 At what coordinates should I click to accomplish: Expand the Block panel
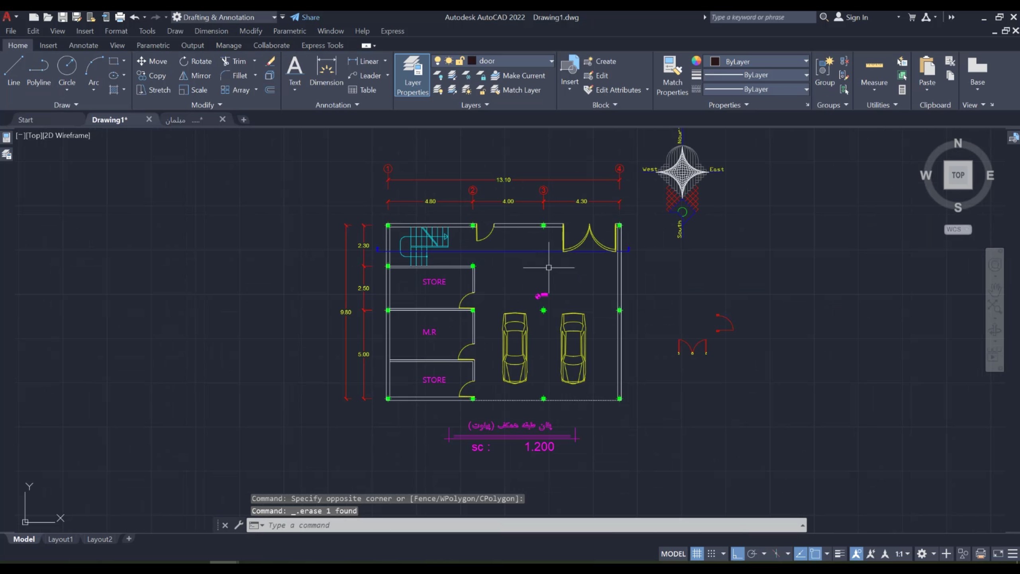[604, 105]
